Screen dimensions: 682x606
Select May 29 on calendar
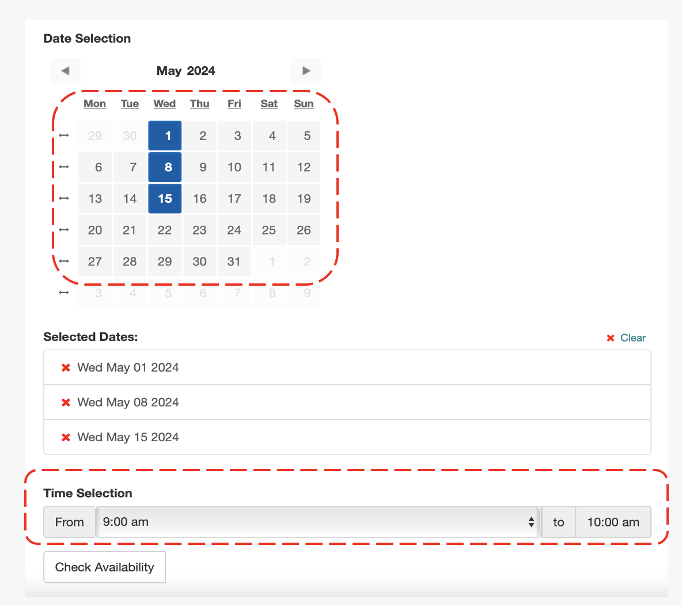click(165, 262)
